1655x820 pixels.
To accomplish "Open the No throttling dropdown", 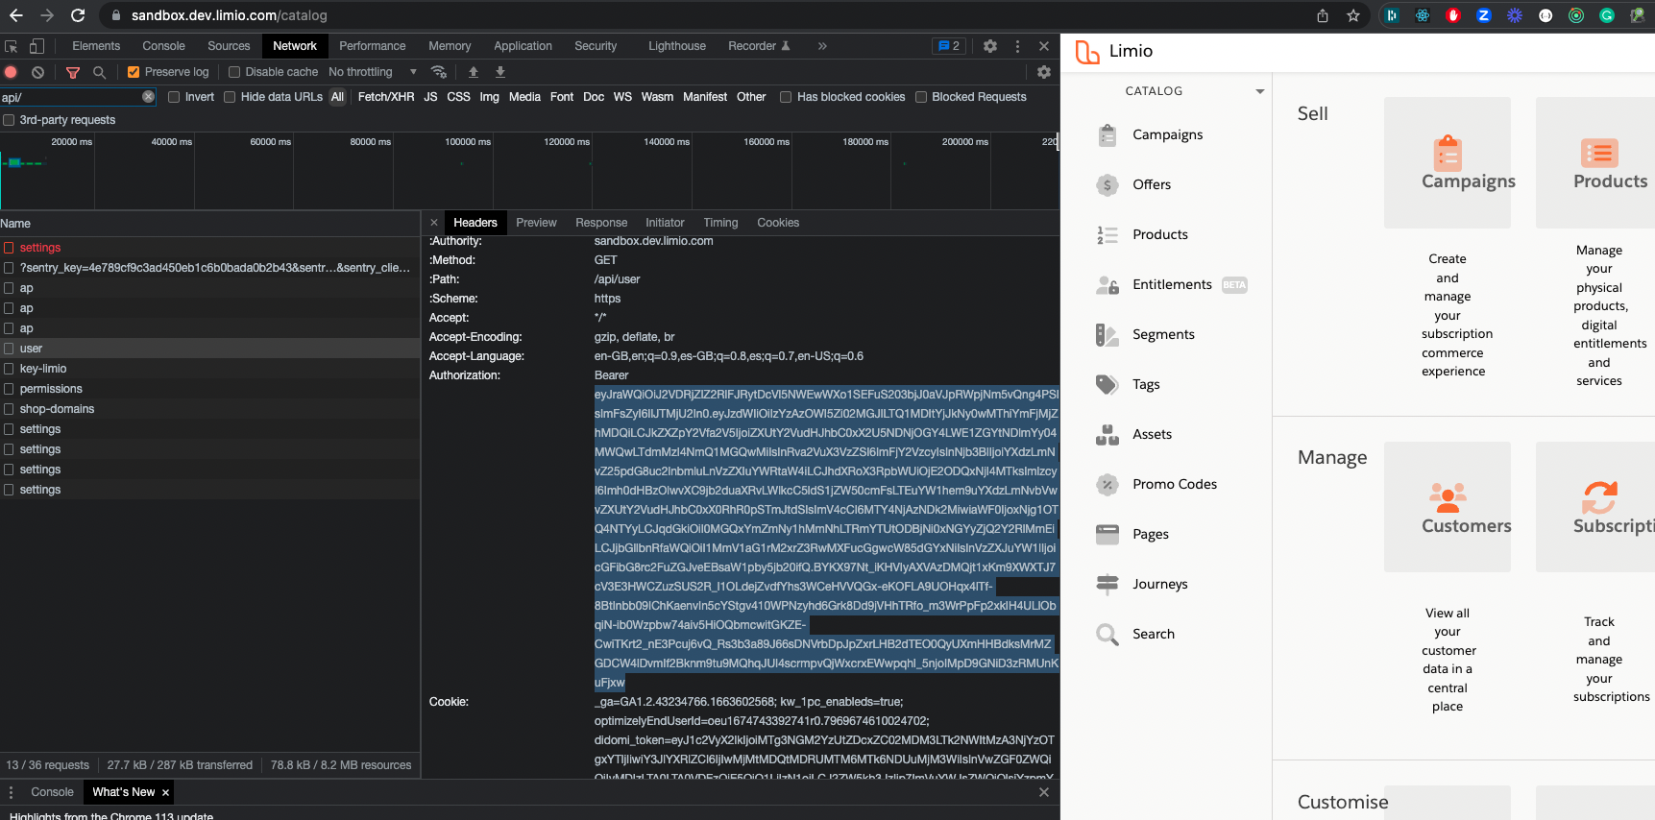I will click(x=372, y=72).
